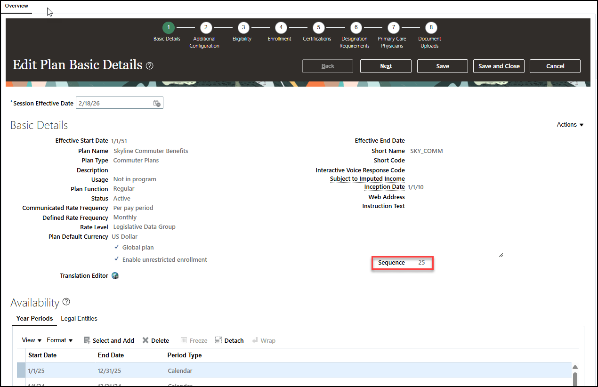The image size is (598, 387).
Task: Click the help icon next to Edit Plan Basic Details
Action: coord(149,66)
